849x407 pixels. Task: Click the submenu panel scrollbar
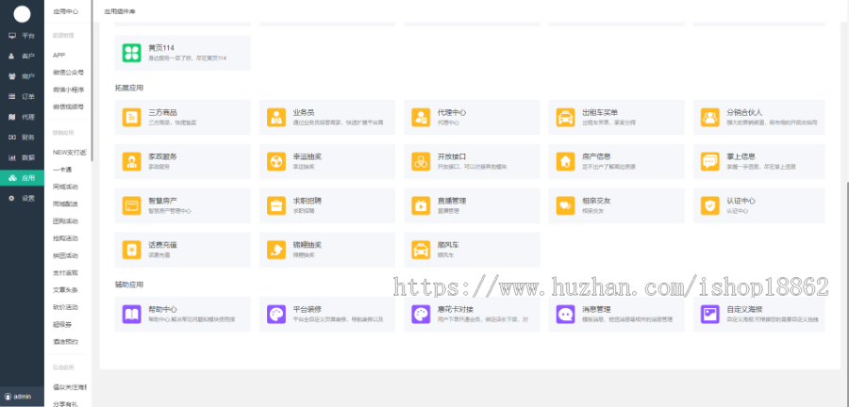pos(92,81)
